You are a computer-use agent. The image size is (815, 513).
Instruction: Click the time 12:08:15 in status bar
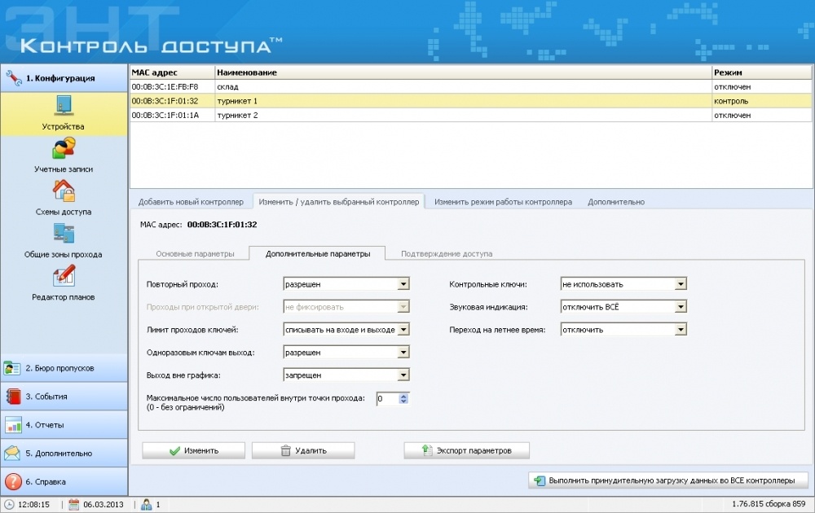click(x=33, y=504)
